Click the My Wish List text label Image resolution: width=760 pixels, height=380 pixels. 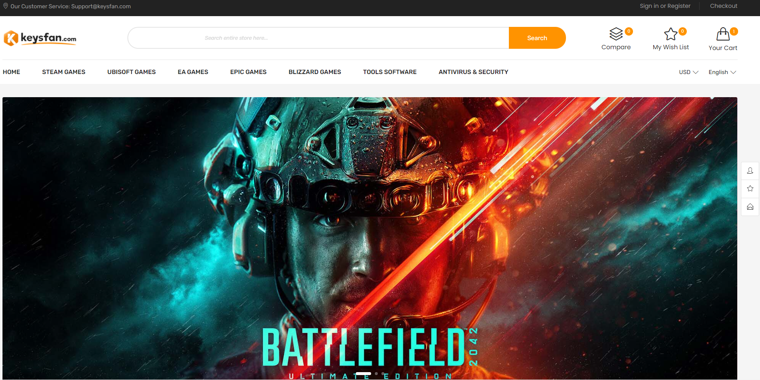point(671,47)
